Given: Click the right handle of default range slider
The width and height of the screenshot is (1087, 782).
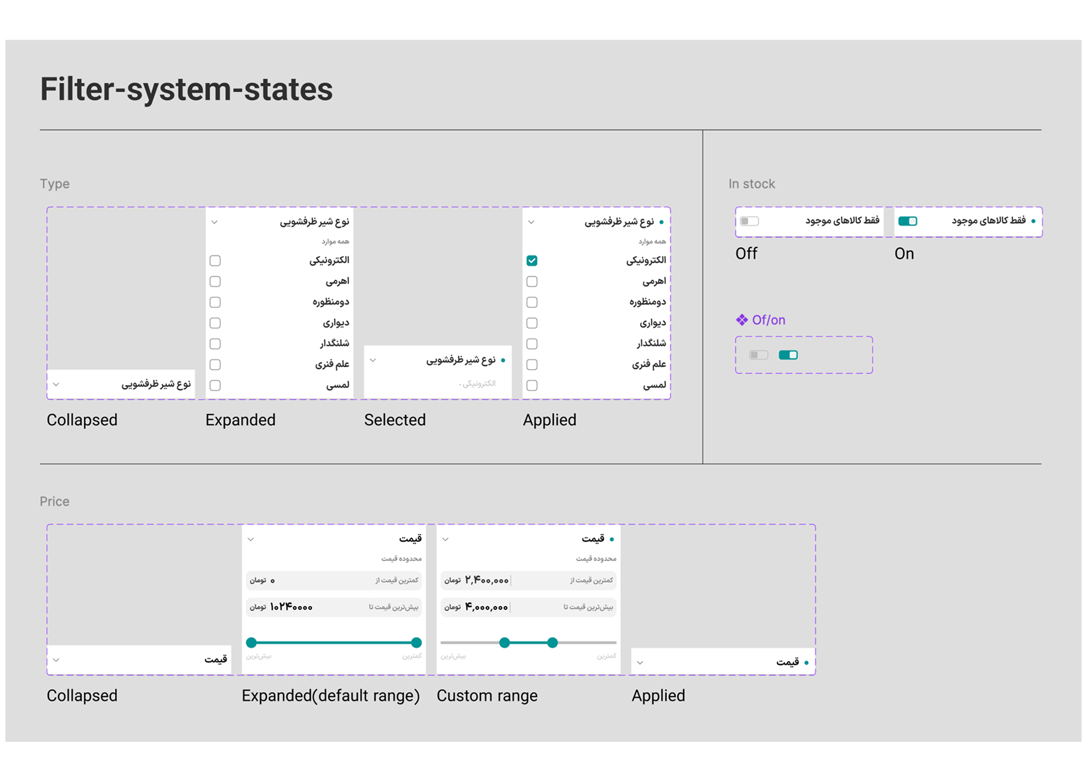Looking at the screenshot, I should 416,642.
